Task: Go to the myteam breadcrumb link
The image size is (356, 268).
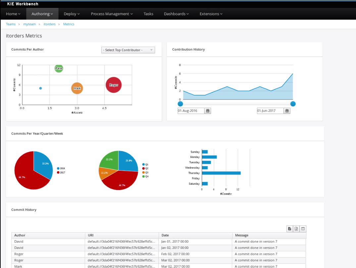Action: point(29,24)
